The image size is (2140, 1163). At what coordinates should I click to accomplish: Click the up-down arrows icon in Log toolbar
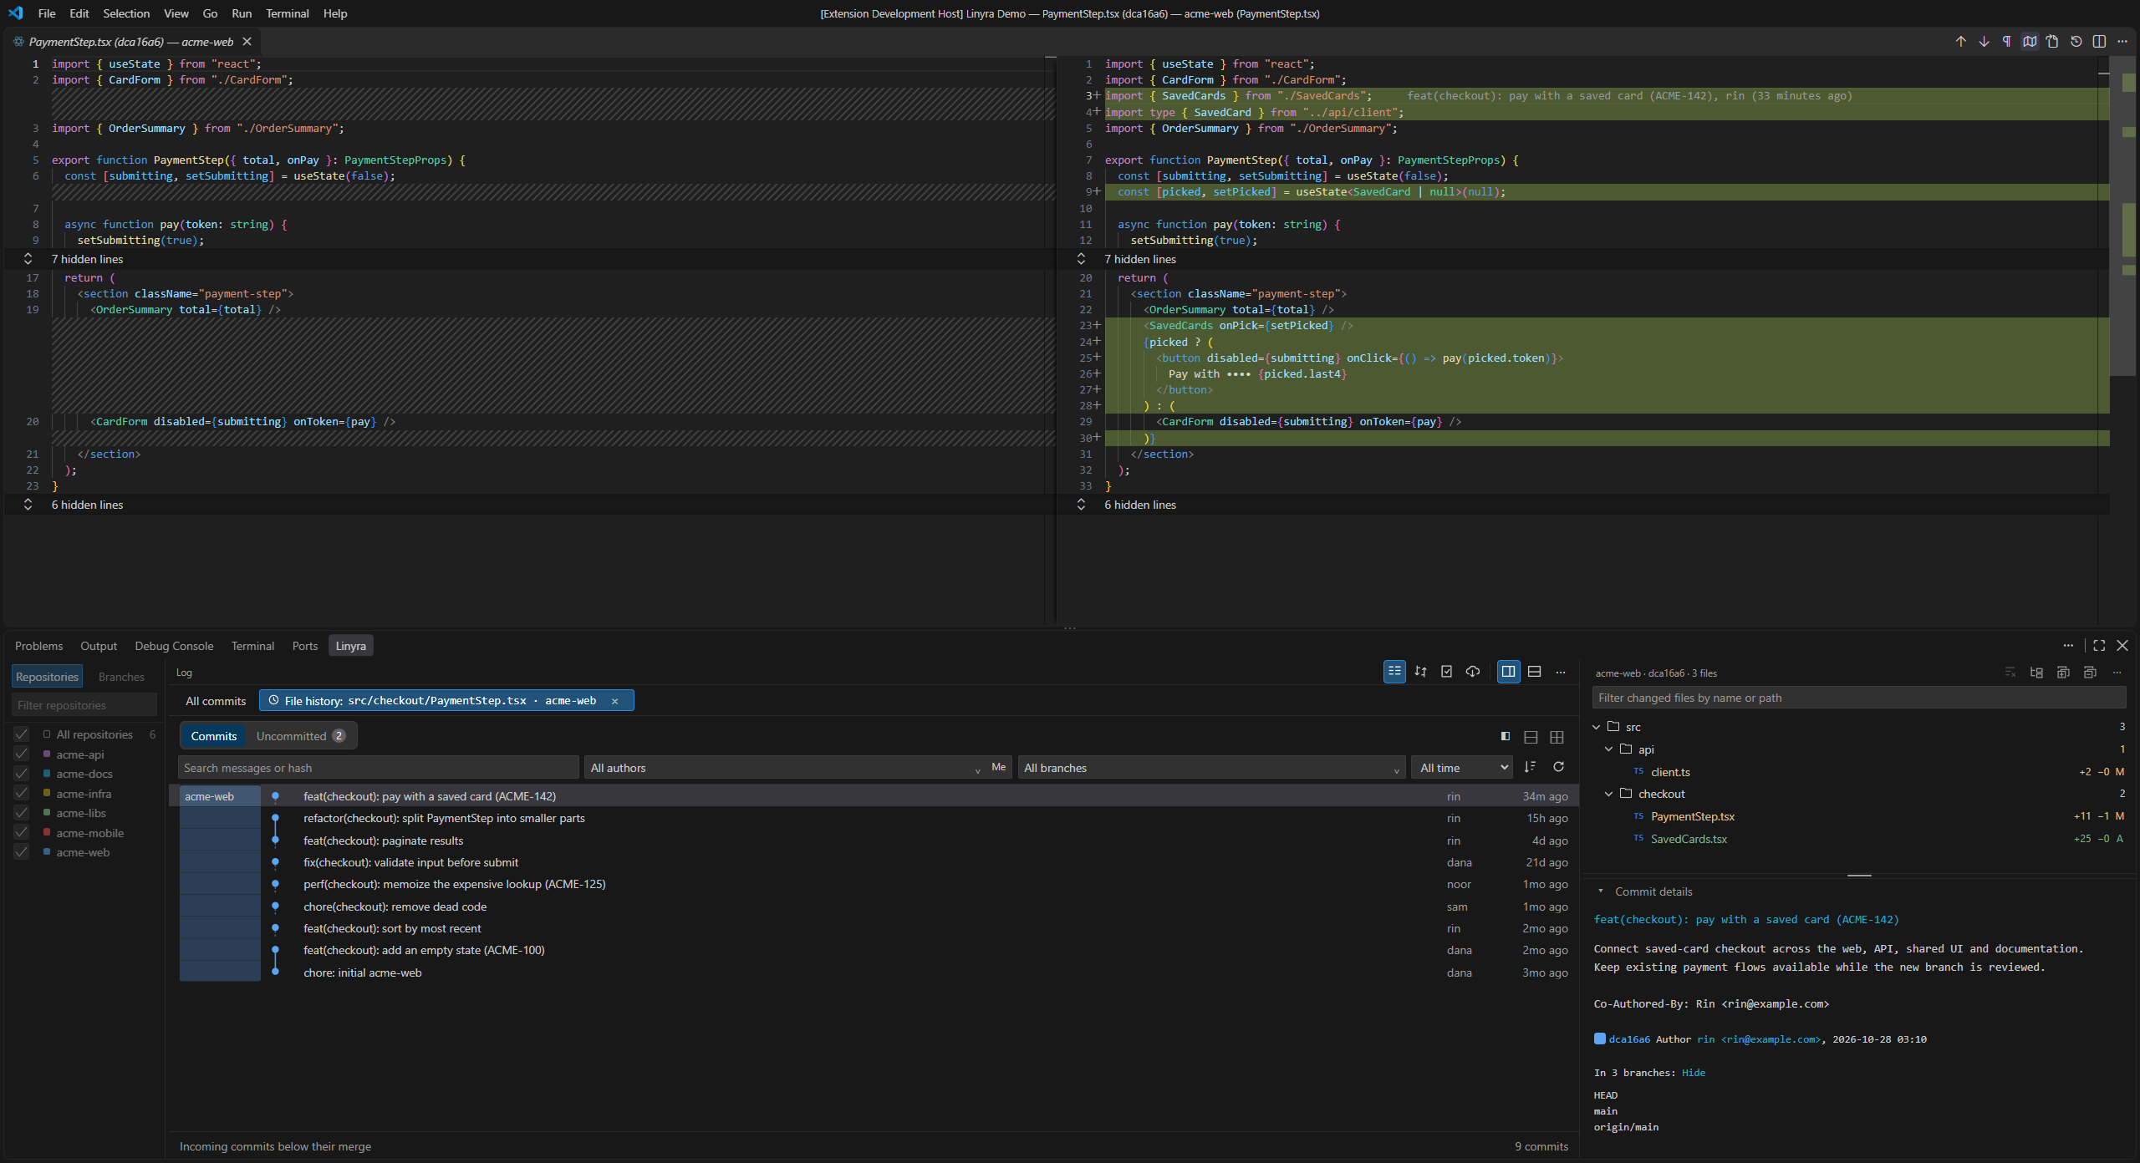1420,672
